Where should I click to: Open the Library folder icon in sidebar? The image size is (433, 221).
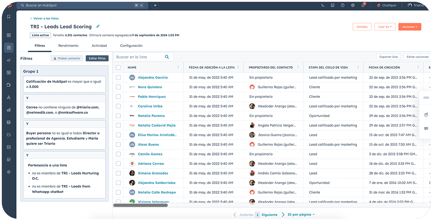[9, 135]
